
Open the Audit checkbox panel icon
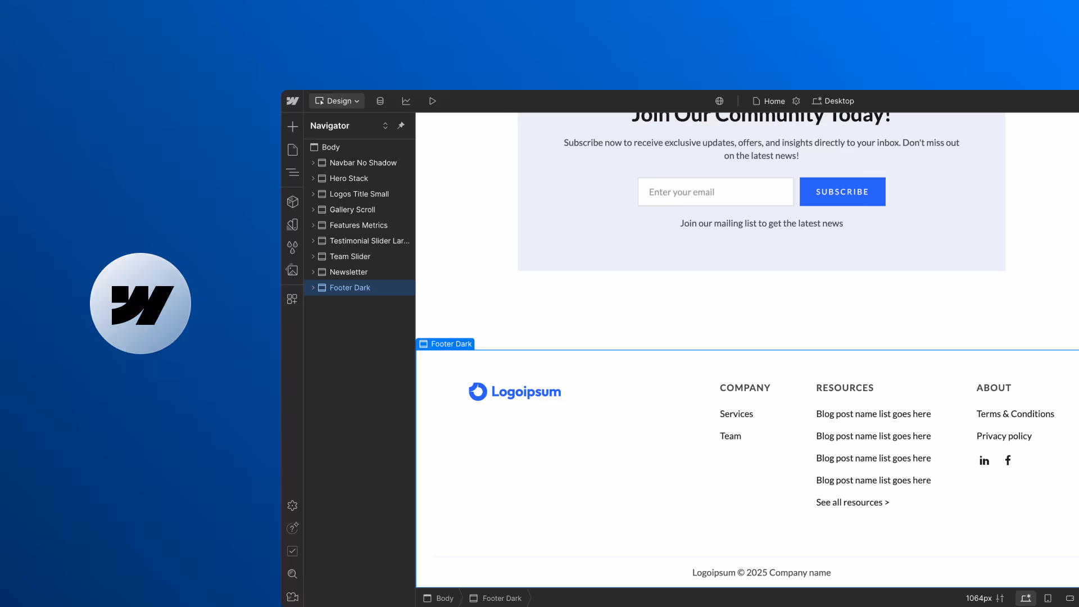292,551
